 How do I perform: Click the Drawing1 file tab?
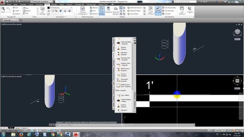coord(9,20)
